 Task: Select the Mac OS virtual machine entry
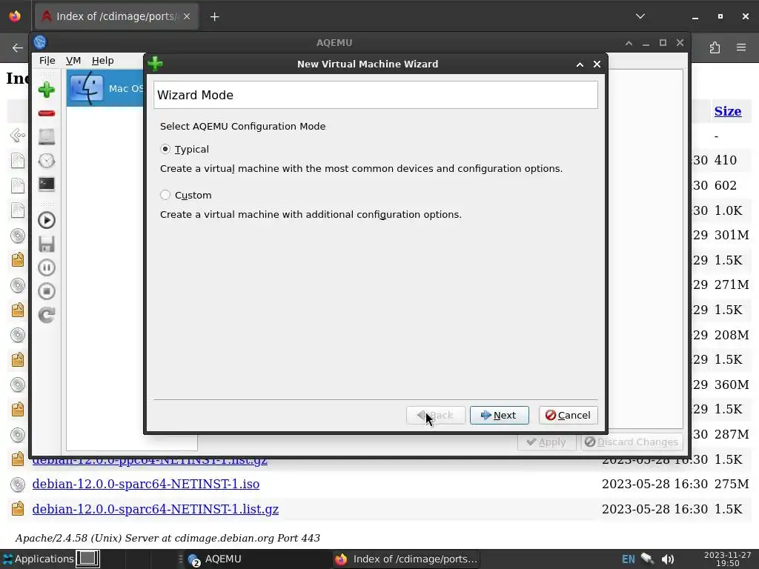(105, 88)
